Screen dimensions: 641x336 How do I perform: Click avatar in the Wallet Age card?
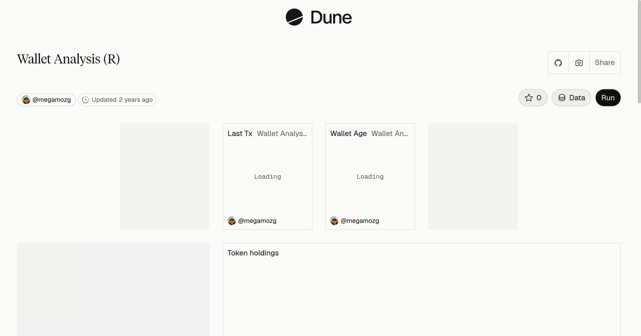(x=334, y=221)
